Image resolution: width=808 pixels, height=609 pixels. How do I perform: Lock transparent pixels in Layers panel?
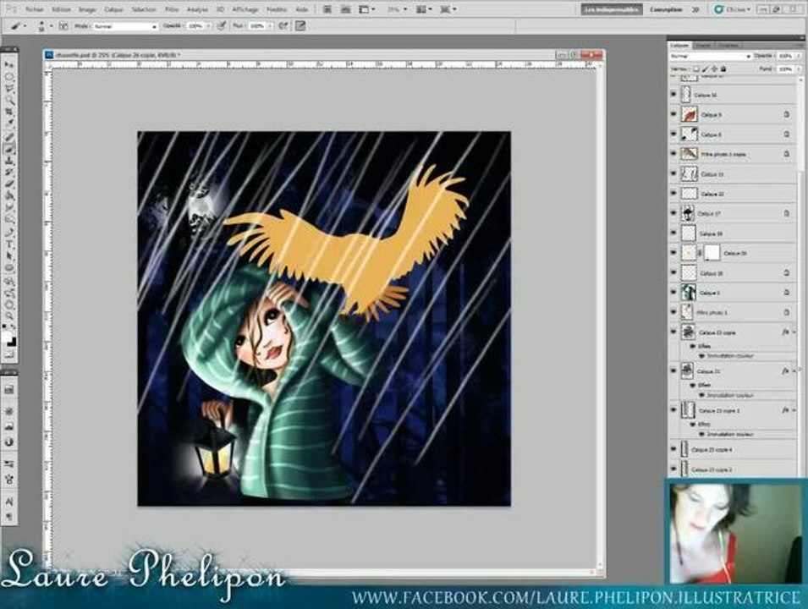point(695,69)
